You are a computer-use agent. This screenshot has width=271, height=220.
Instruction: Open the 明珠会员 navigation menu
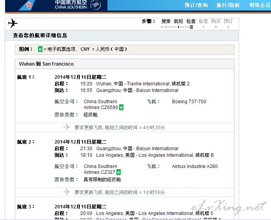259,5
